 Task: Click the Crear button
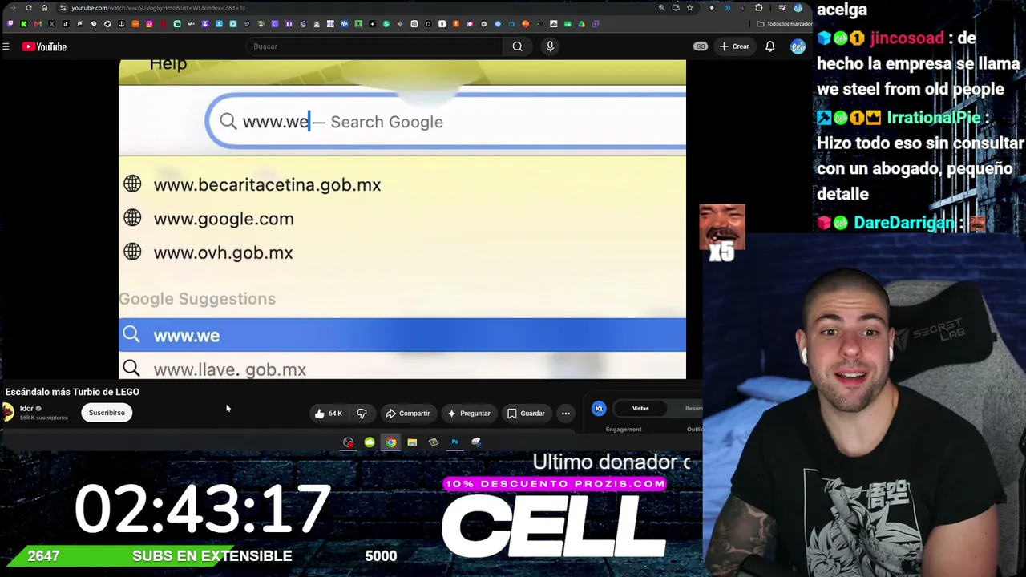click(x=733, y=46)
